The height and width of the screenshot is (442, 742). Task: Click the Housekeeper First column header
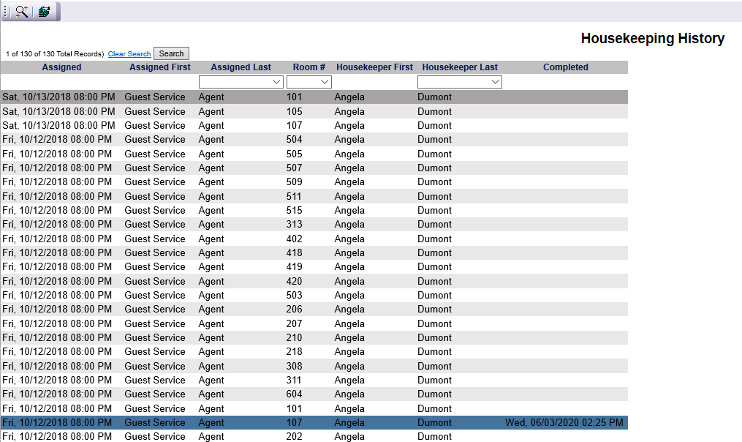[x=374, y=67]
